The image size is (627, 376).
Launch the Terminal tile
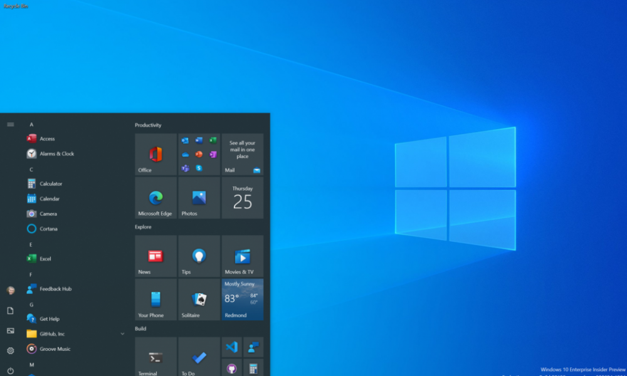pyautogui.click(x=155, y=357)
